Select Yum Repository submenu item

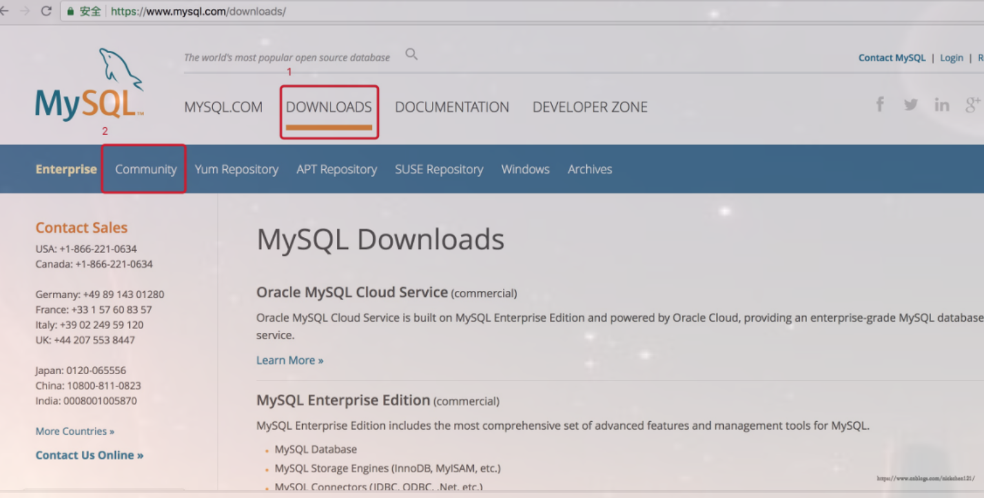coord(236,169)
